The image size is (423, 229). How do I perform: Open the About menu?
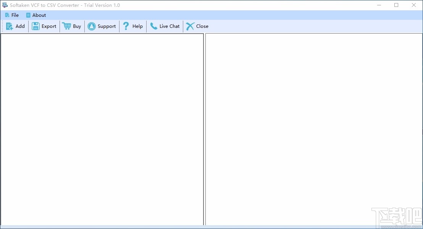coord(36,15)
